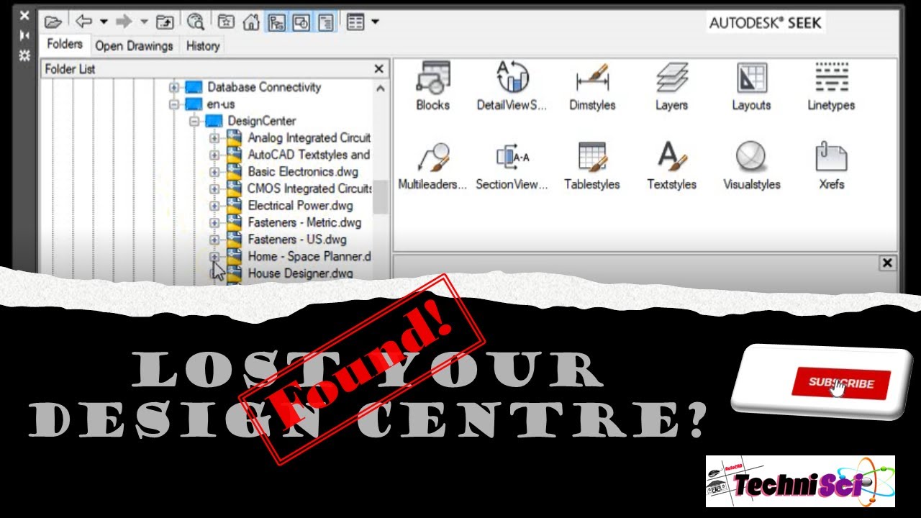Open the Views dropdown arrow
This screenshot has height=518, width=921.
click(x=375, y=22)
